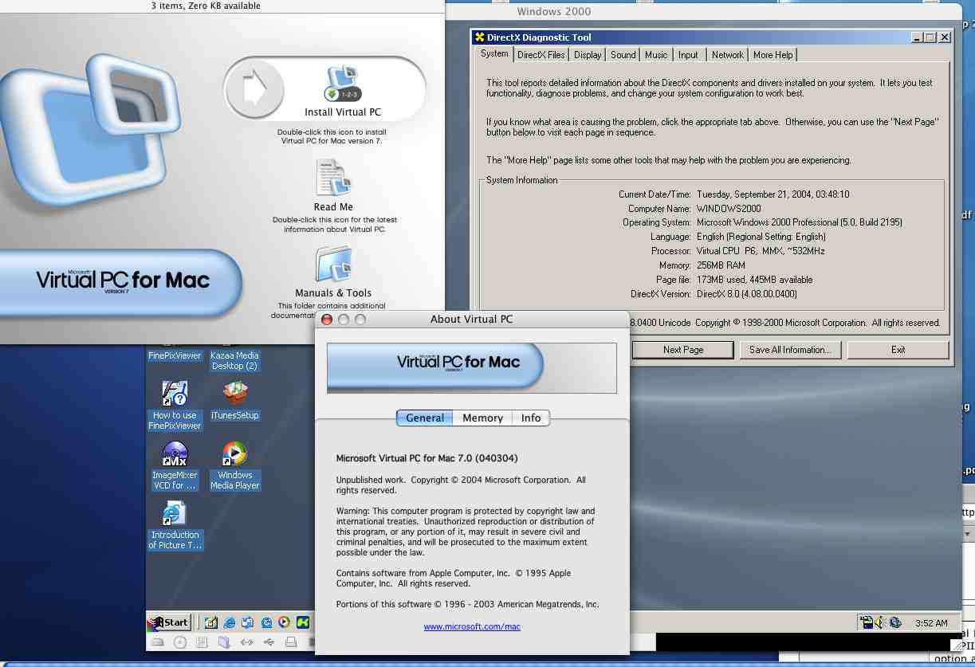Launch Outlook Express from Quick Launch
Screen dimensions: 975x667
[x=247, y=622]
